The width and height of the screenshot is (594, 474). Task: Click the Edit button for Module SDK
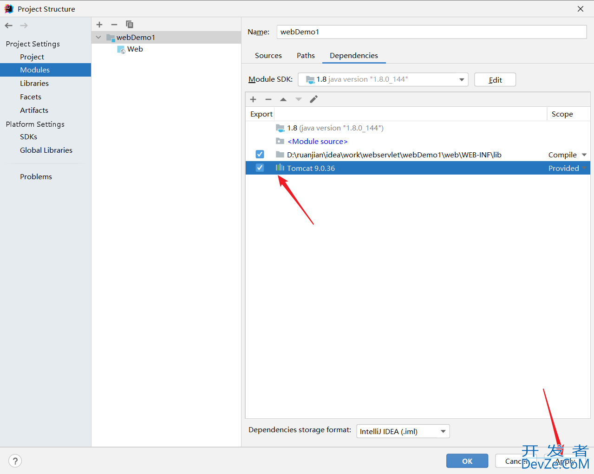point(495,80)
